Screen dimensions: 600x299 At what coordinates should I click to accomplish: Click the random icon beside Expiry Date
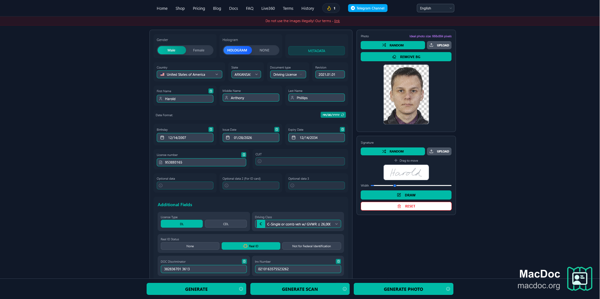(x=342, y=129)
